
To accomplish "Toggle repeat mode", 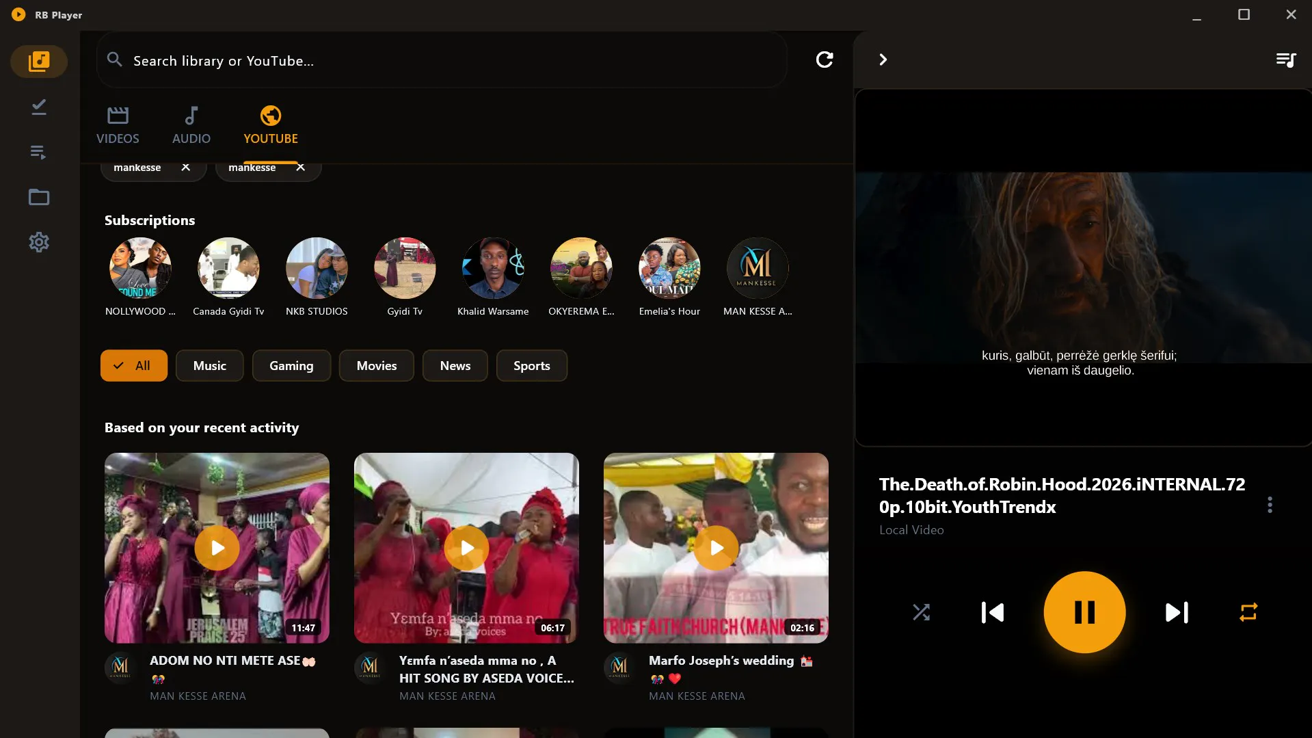I will click(x=1248, y=611).
